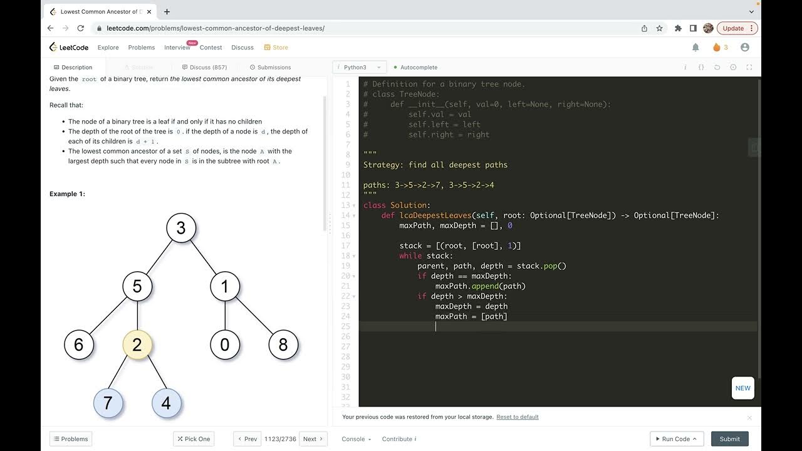Toggle the Autocomplete option
The height and width of the screenshot is (451, 802).
pos(415,67)
